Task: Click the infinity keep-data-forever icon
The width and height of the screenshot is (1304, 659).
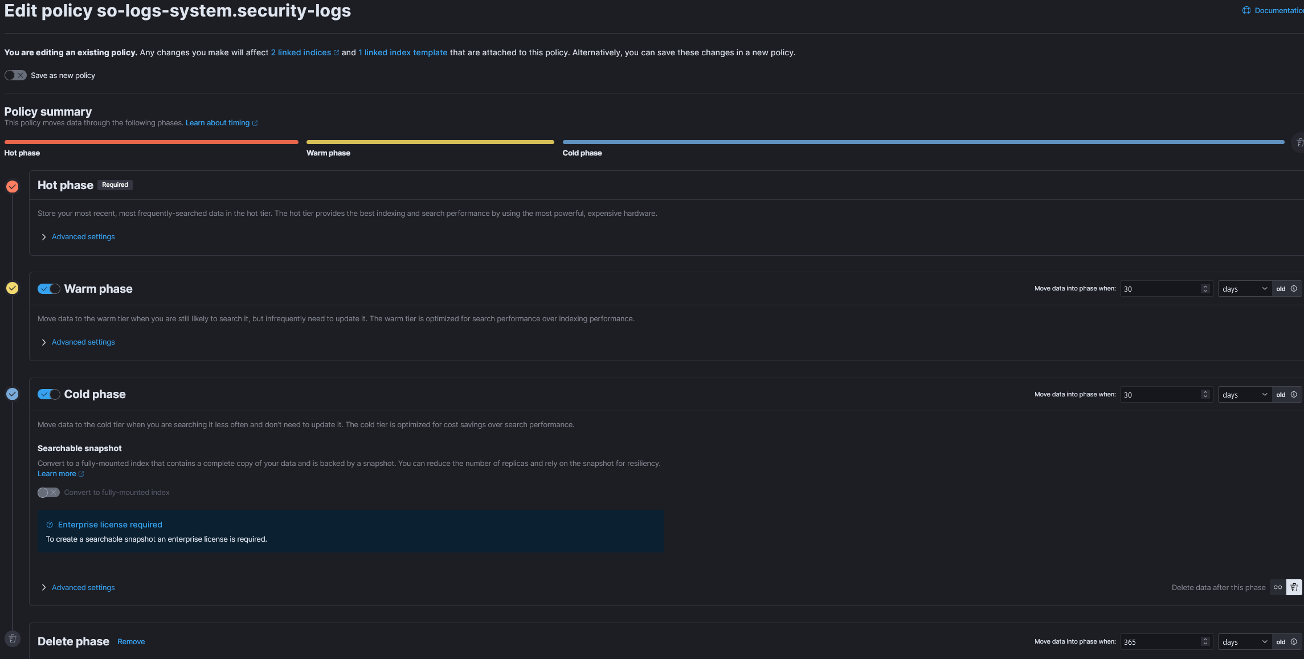Action: point(1278,587)
